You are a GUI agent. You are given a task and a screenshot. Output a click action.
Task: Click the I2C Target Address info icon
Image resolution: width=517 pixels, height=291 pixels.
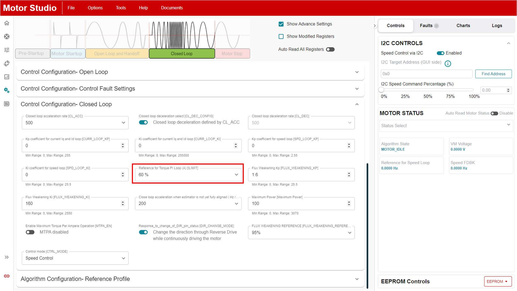[448, 64]
